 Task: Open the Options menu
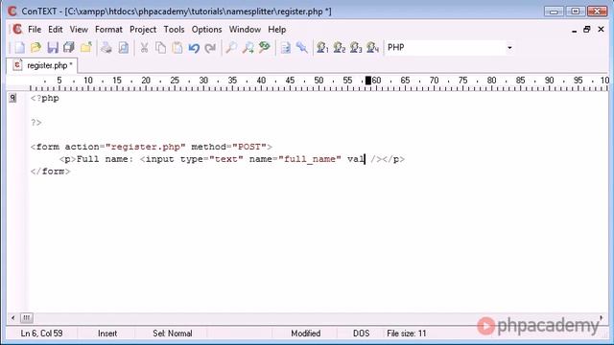(207, 30)
